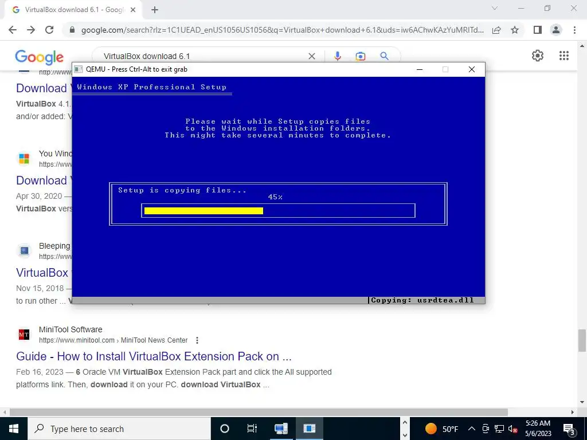Image resolution: width=587 pixels, height=440 pixels.
Task: Open the notification center
Action: point(569,429)
